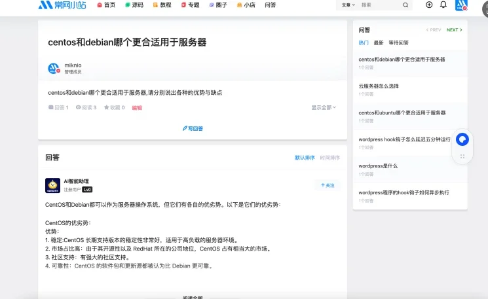Expand 显示全部 dropdown
488x299 pixels.
[x=324, y=107]
